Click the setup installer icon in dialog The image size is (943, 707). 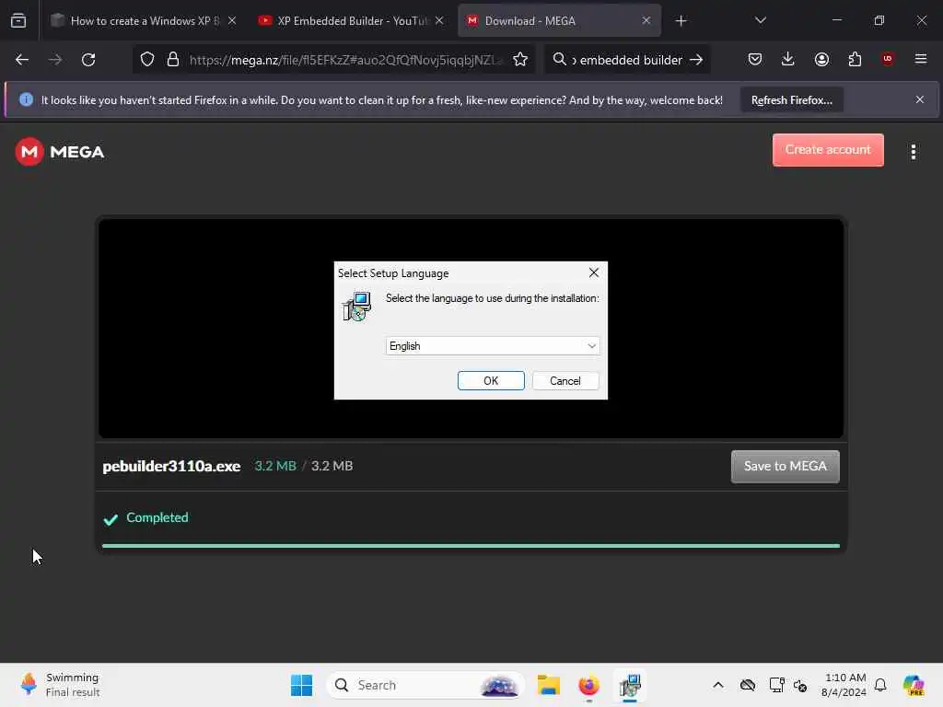(x=356, y=307)
